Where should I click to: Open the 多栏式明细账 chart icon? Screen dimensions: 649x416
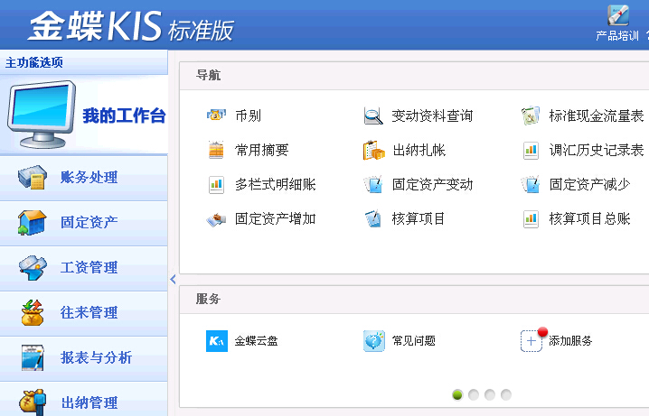click(x=216, y=184)
